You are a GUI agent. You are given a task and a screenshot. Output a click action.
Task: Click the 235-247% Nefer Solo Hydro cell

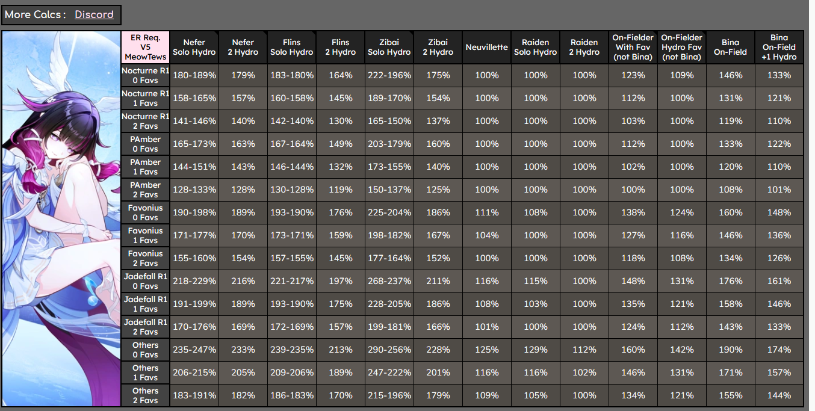coord(194,350)
